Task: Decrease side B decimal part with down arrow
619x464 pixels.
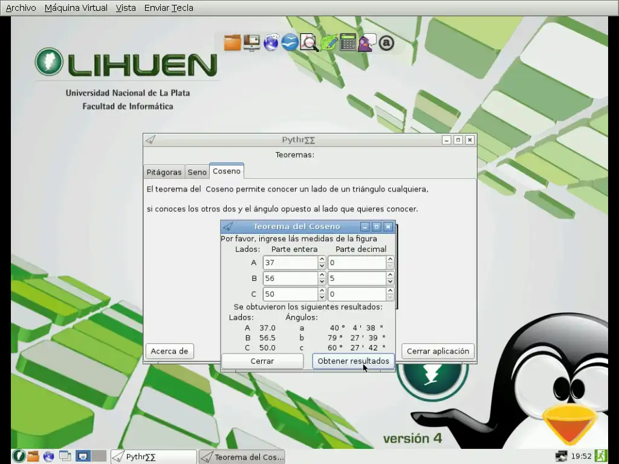Action: (x=390, y=282)
